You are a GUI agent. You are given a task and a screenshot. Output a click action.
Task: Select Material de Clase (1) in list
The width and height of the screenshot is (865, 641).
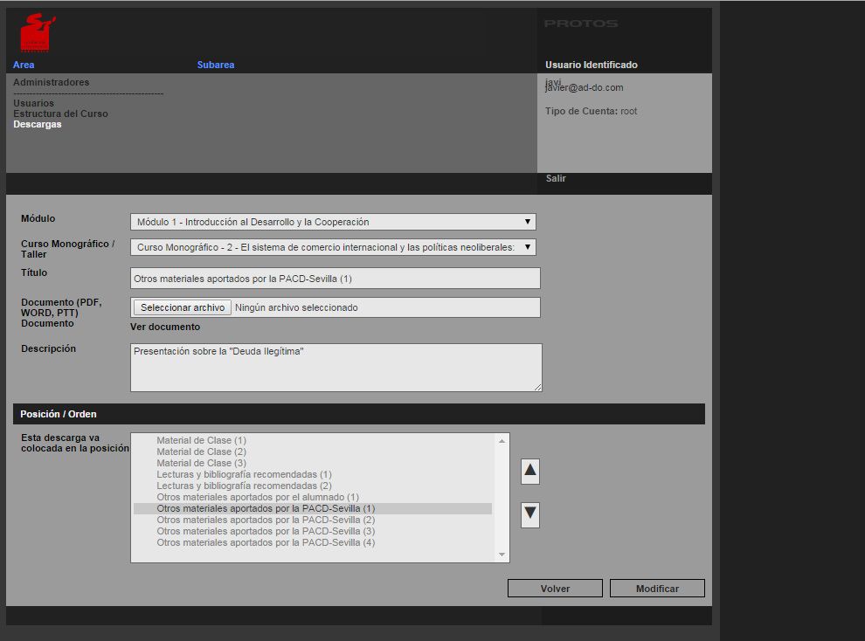point(201,440)
